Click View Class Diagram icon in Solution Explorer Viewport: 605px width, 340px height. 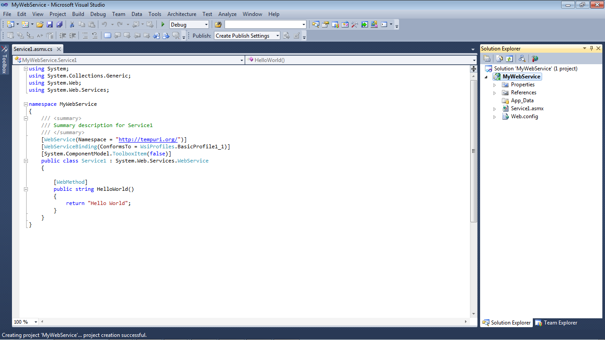[522, 58]
